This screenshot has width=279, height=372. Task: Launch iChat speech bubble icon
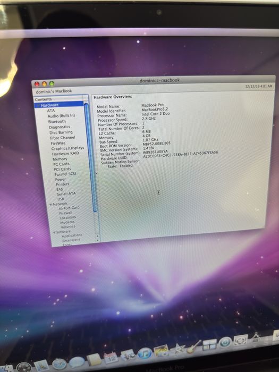[77, 362]
